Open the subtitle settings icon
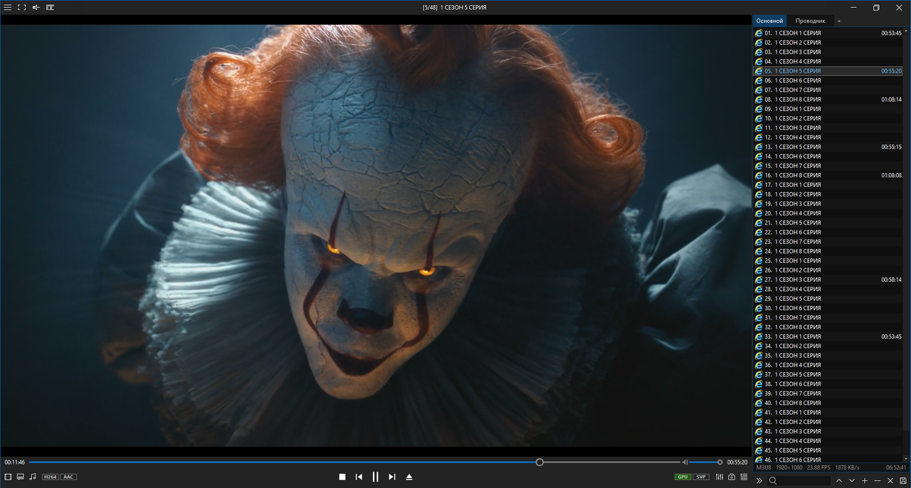The image size is (911, 488). click(20, 477)
